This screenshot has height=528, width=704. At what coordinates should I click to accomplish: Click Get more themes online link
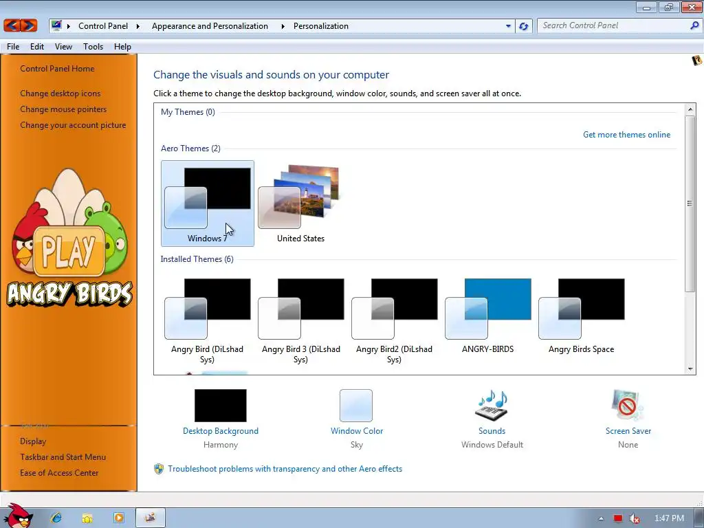click(x=626, y=135)
